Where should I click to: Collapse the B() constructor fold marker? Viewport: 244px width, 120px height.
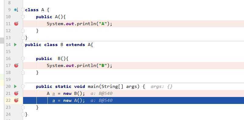tap(23, 58)
